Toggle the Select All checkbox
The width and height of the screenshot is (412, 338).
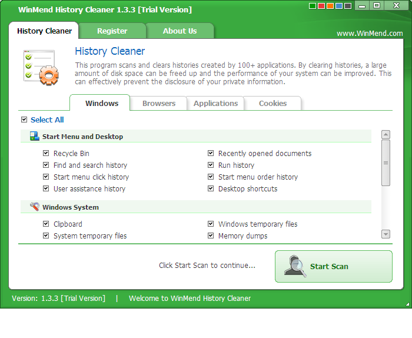point(24,120)
